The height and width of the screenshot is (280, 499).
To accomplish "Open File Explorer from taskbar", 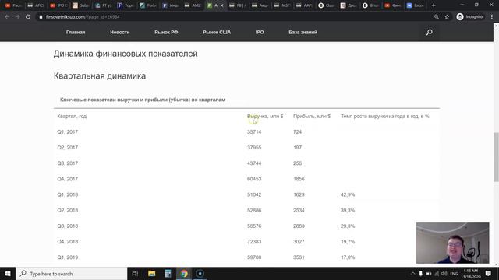I will 151,273.
